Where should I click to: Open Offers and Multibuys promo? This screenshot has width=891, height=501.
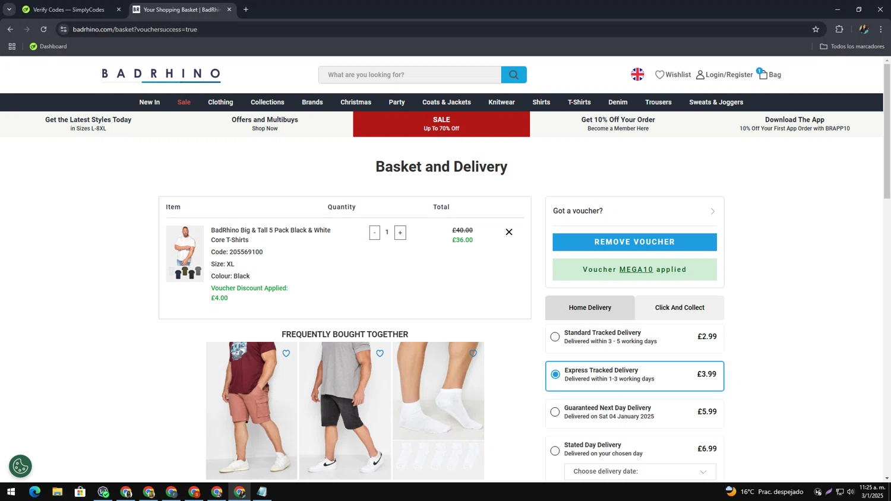[x=265, y=123]
